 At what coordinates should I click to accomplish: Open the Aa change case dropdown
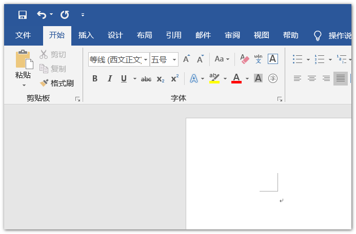tap(222, 59)
